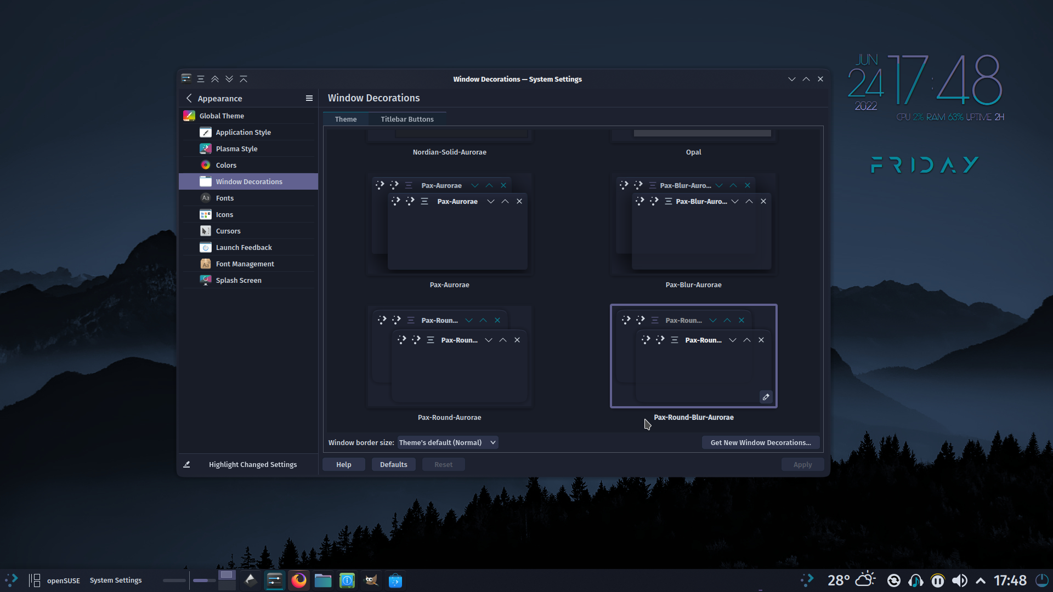
Task: Switch to the Titlebar Buttons tab
Action: pos(407,119)
